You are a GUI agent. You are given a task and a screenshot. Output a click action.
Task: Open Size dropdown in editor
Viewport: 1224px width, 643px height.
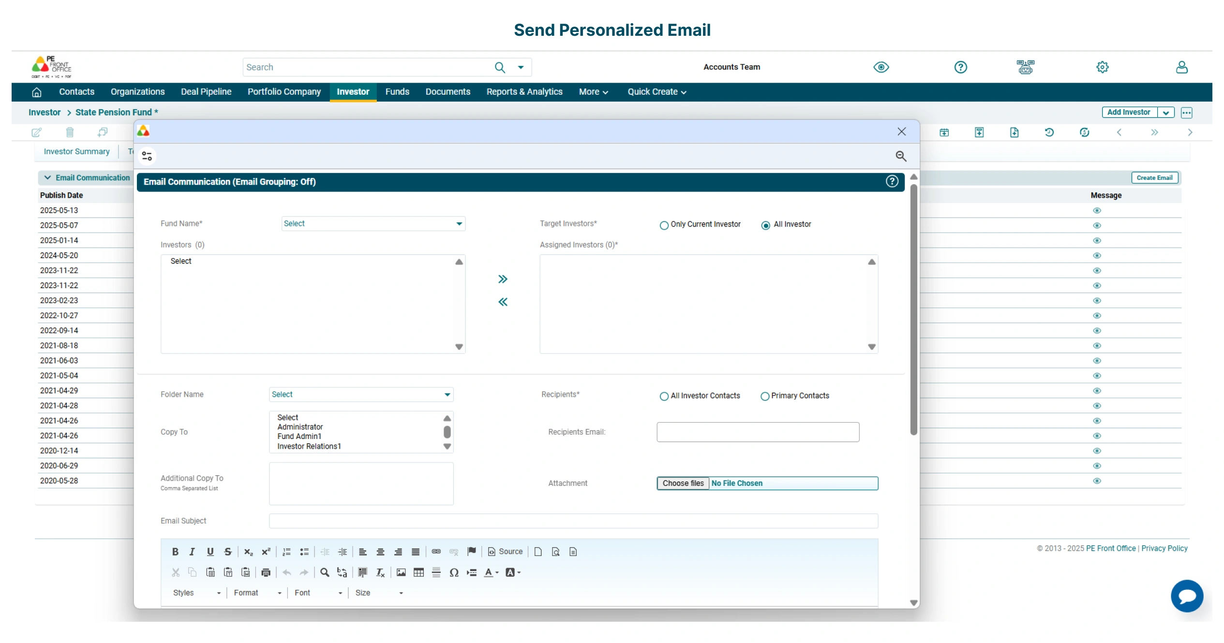[x=379, y=593]
